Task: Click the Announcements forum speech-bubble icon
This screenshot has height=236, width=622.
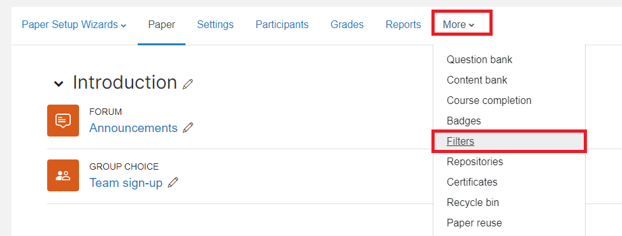Action: point(63,121)
